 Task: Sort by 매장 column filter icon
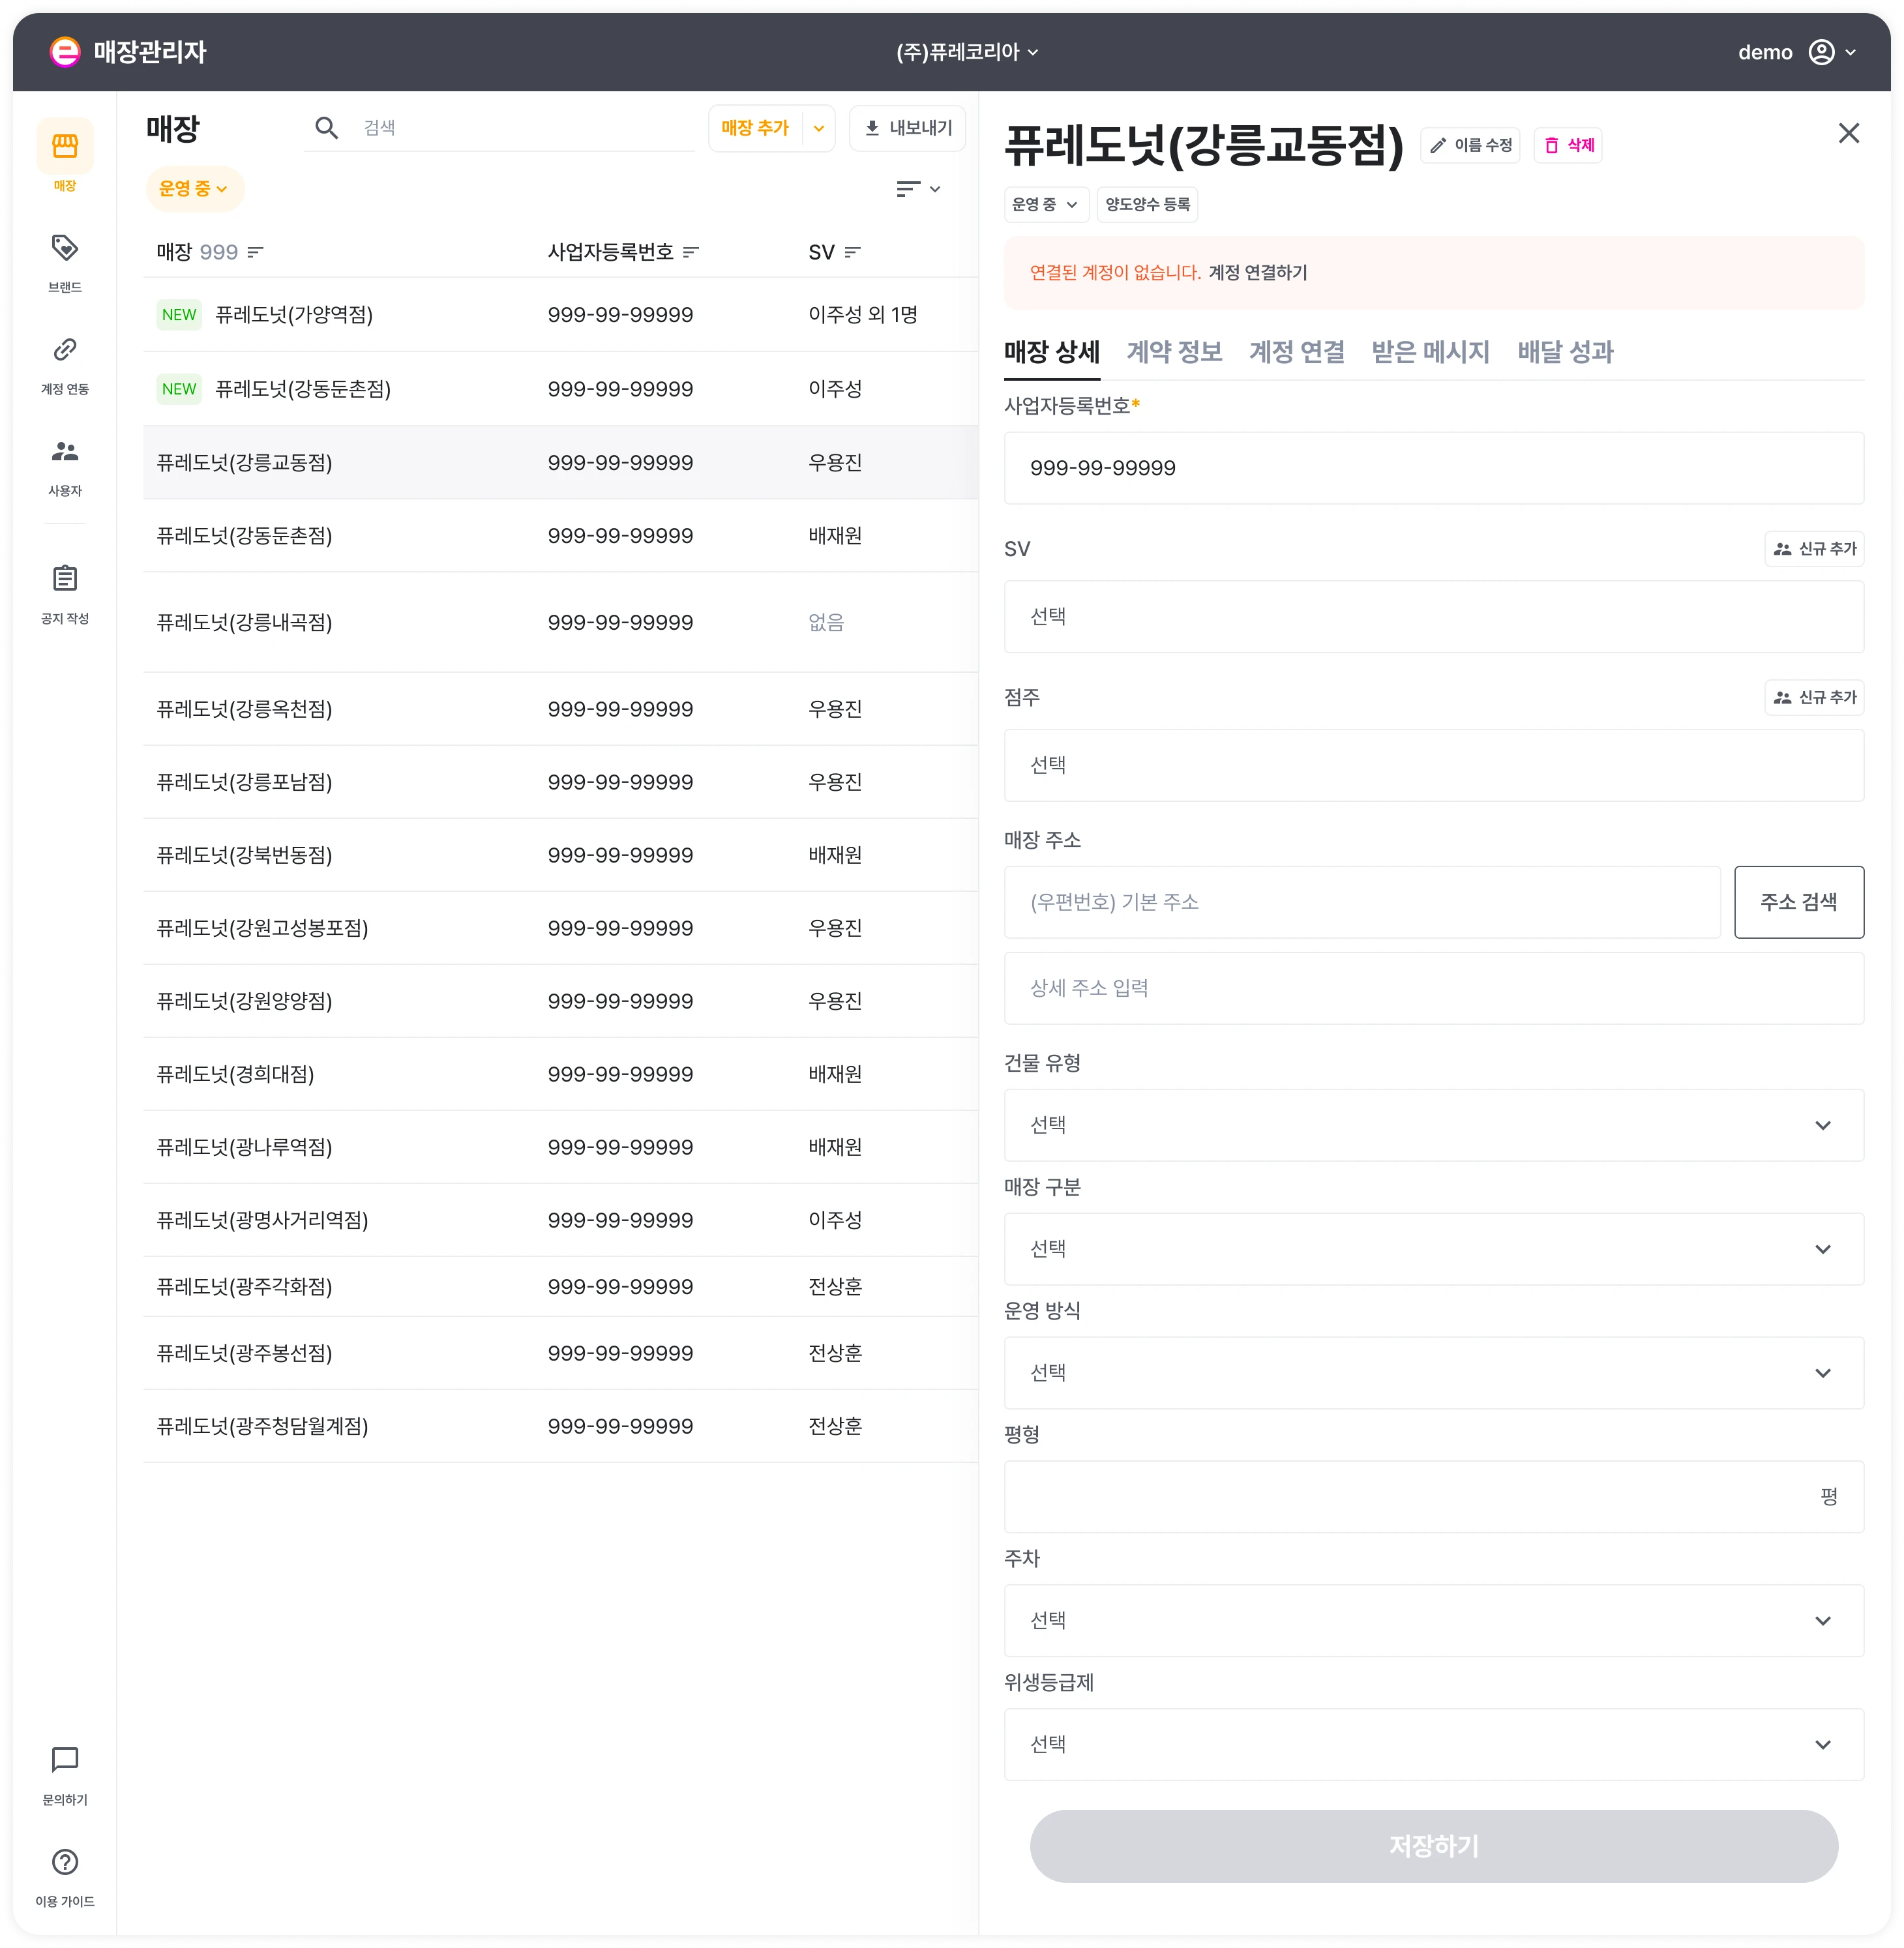coord(256,252)
